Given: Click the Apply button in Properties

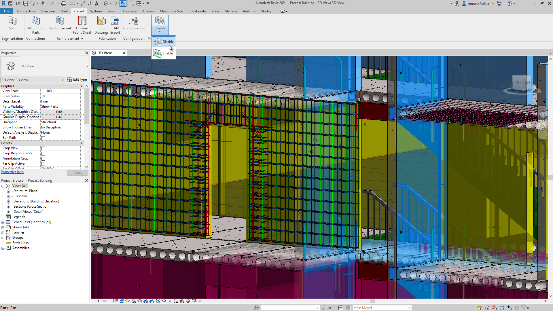Looking at the screenshot, I should [78, 173].
